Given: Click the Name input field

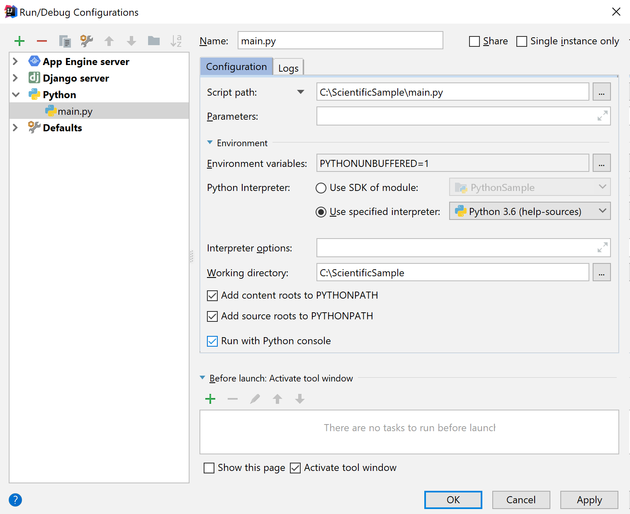Looking at the screenshot, I should (x=340, y=40).
